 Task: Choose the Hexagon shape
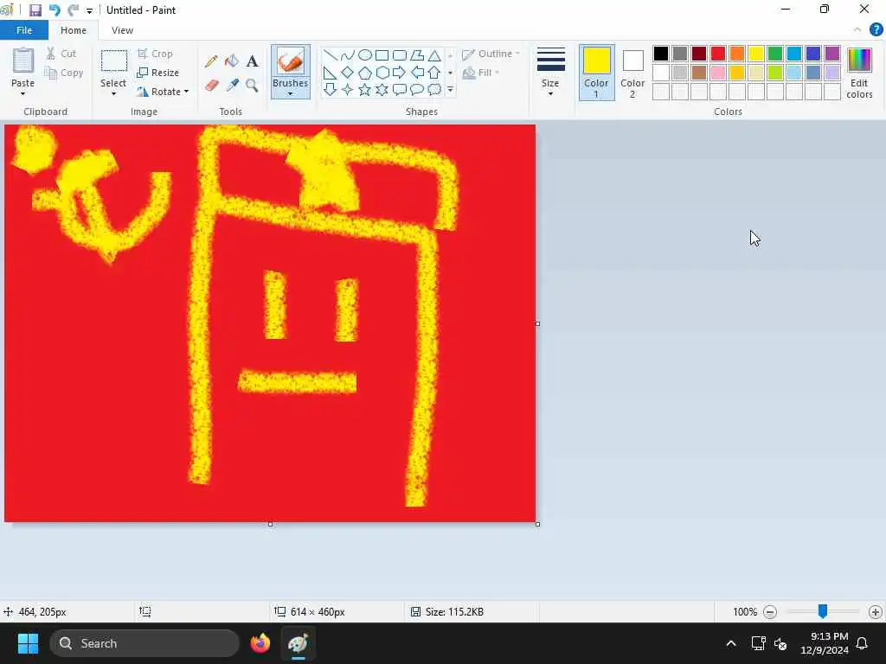tap(382, 73)
